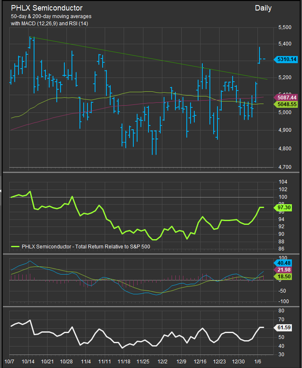Click the Daily timeframe label
Screen dimensions: 302x368
(263, 8)
